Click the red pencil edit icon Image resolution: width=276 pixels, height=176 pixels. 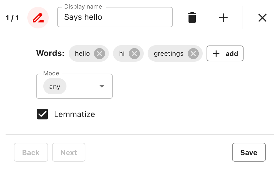click(38, 18)
